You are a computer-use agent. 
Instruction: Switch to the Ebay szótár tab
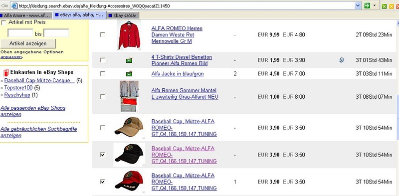pyautogui.click(x=123, y=15)
